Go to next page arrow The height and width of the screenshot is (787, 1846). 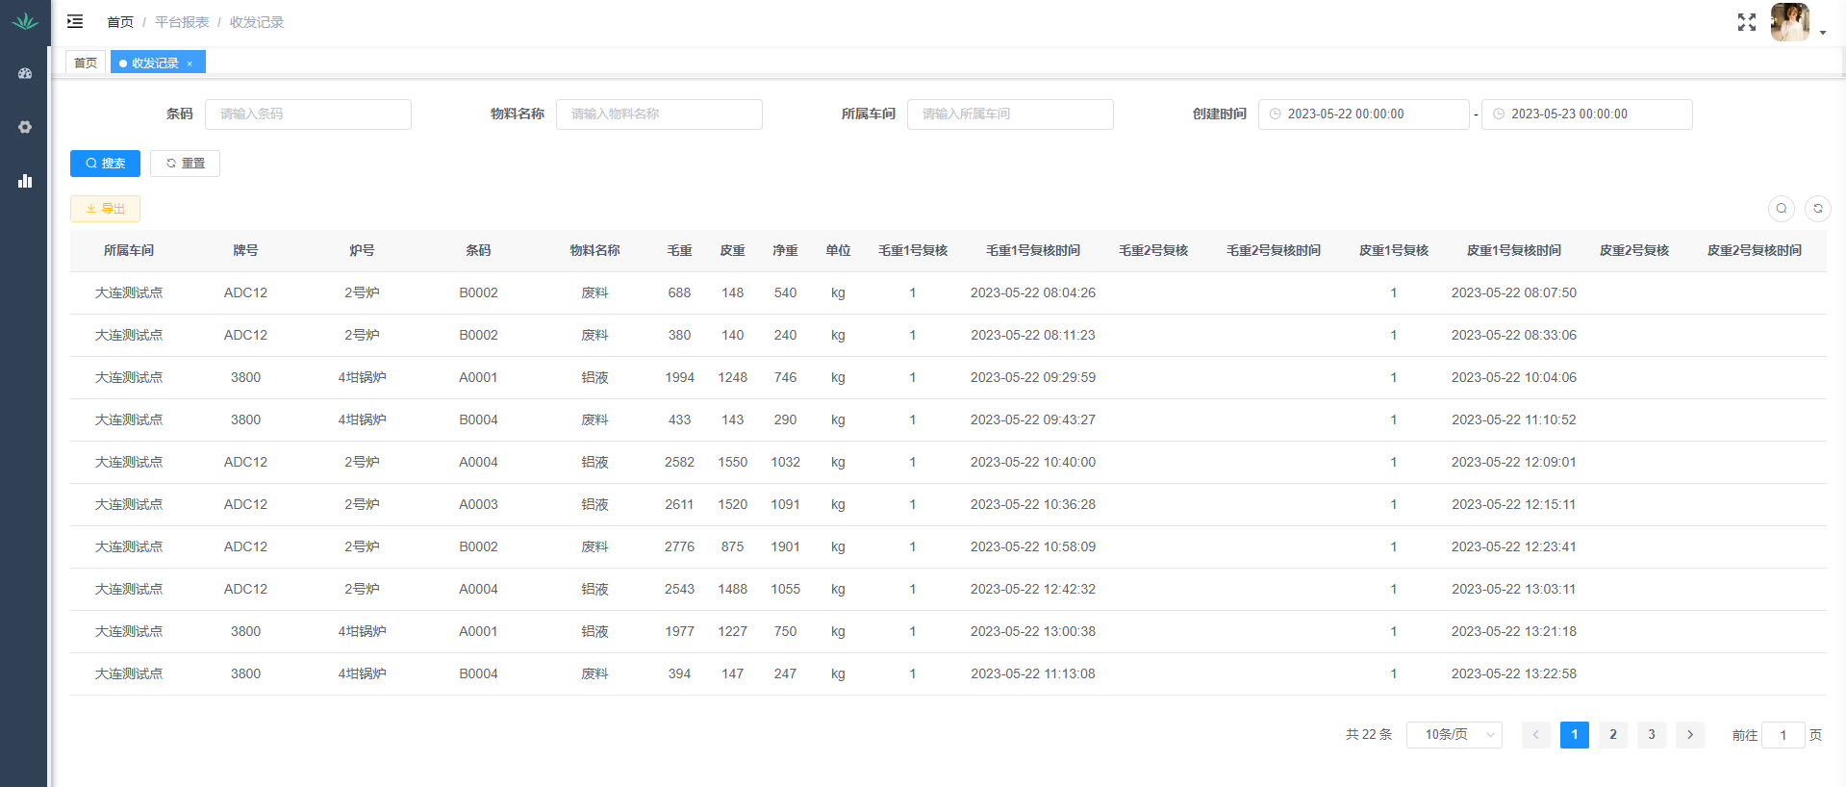click(1690, 735)
